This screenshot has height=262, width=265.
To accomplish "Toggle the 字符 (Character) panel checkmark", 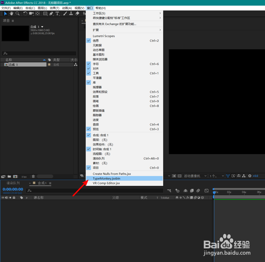I will pyautogui.click(x=89, y=64).
